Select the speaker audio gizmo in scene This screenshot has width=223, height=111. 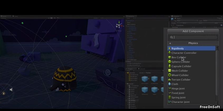click(x=11, y=90)
